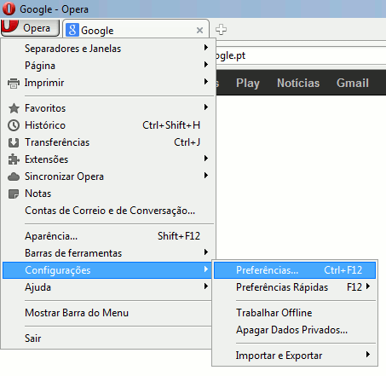Click the star icon beside Favoritos
This screenshot has height=376, width=386.
click(x=14, y=108)
